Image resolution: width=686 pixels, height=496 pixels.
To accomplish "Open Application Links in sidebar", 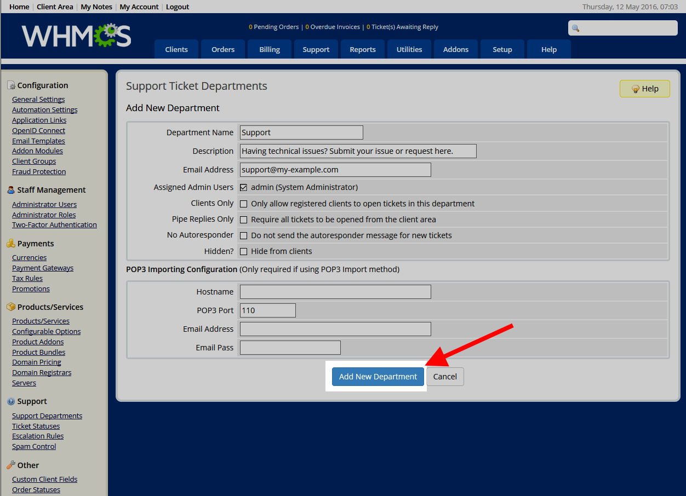I will coord(39,120).
